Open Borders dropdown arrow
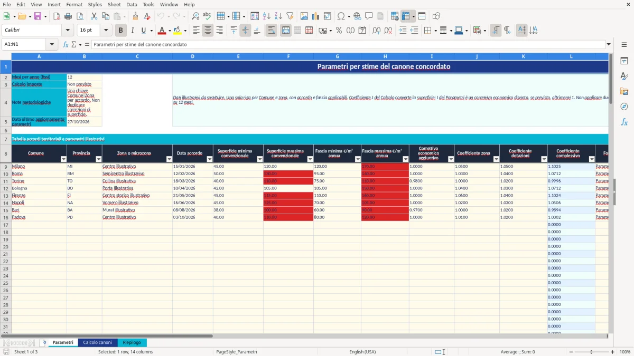This screenshot has width=634, height=356. [436, 31]
